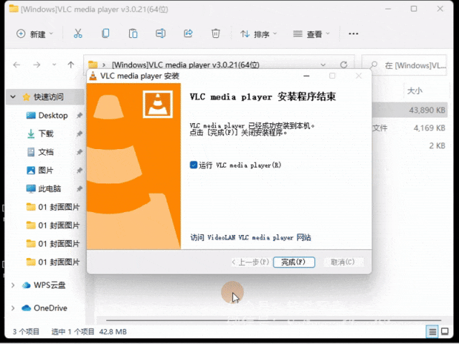Open recent locations chevron dropdown
The image size is (459, 344).
[x=55, y=64]
